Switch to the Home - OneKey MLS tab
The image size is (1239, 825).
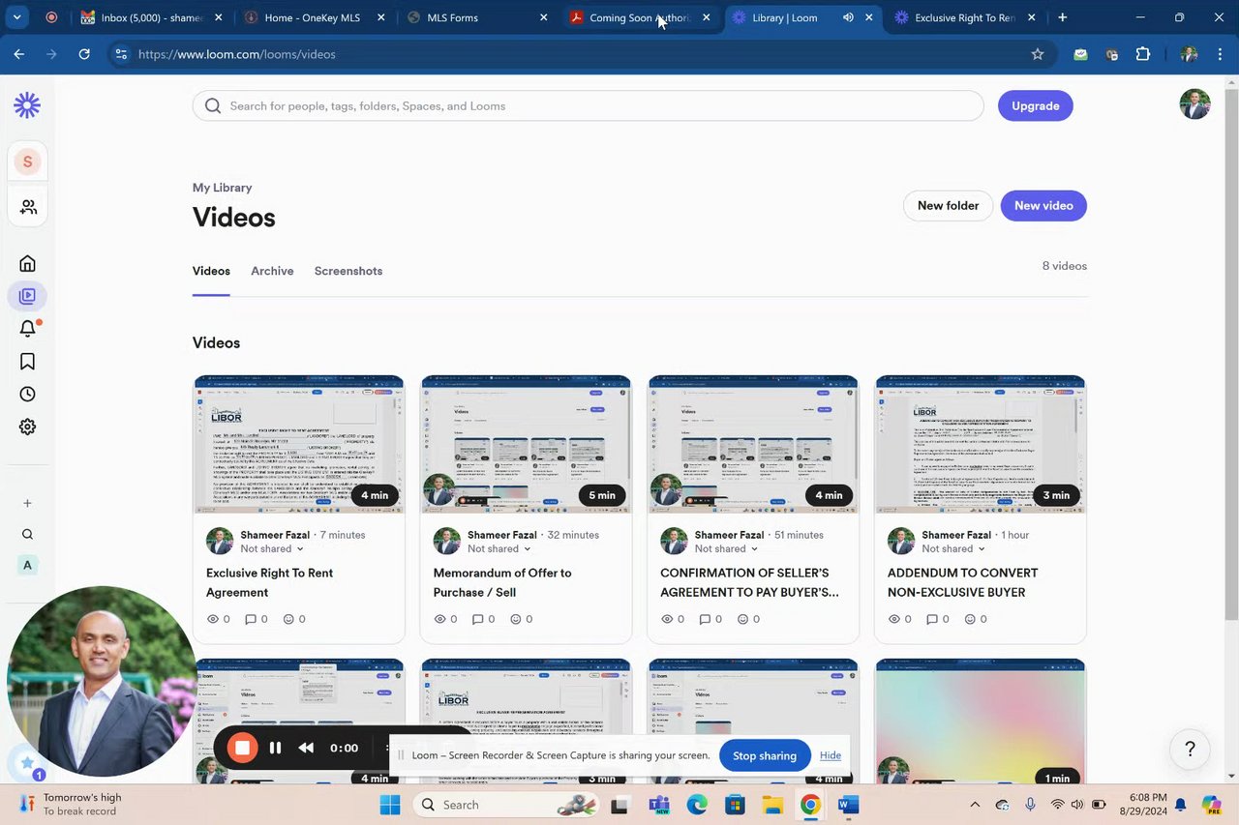315,17
